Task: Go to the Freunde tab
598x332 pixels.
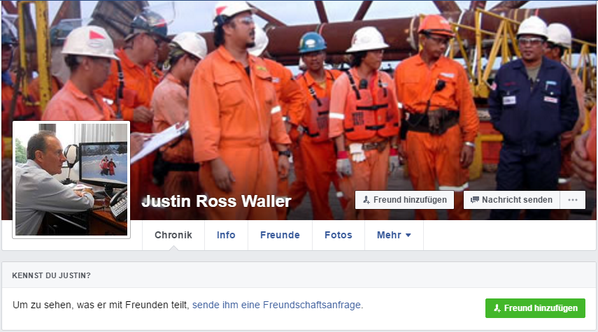Action: pos(280,235)
